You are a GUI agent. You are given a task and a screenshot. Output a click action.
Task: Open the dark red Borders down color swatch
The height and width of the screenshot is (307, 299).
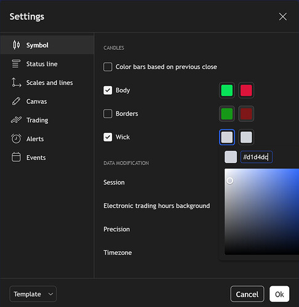(246, 114)
